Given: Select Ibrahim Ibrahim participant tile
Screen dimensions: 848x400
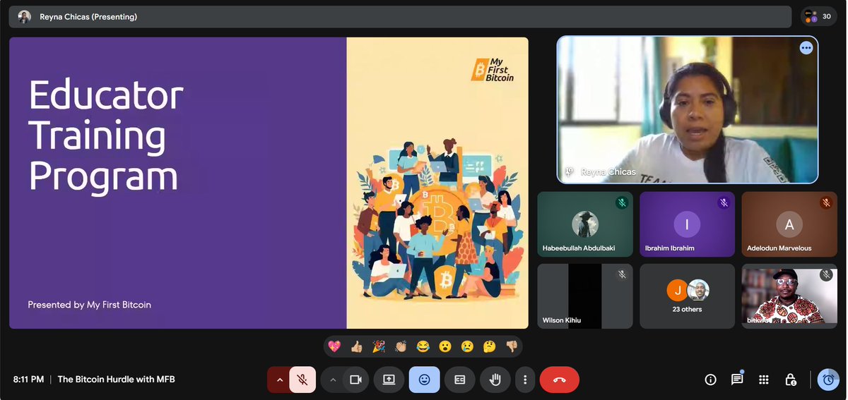Looking at the screenshot, I should pos(687,224).
